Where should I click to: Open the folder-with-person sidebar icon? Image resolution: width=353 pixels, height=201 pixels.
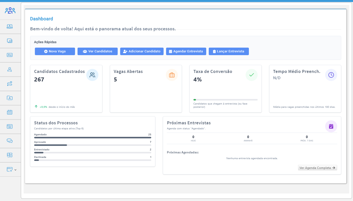tap(10, 98)
